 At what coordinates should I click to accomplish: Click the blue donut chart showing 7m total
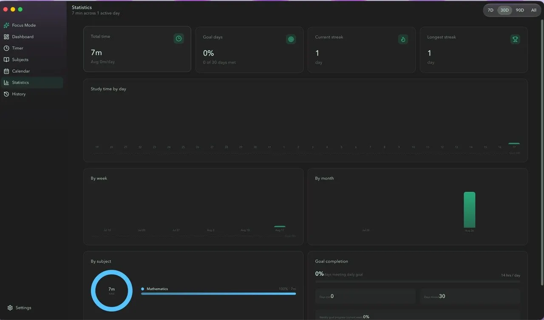(112, 291)
